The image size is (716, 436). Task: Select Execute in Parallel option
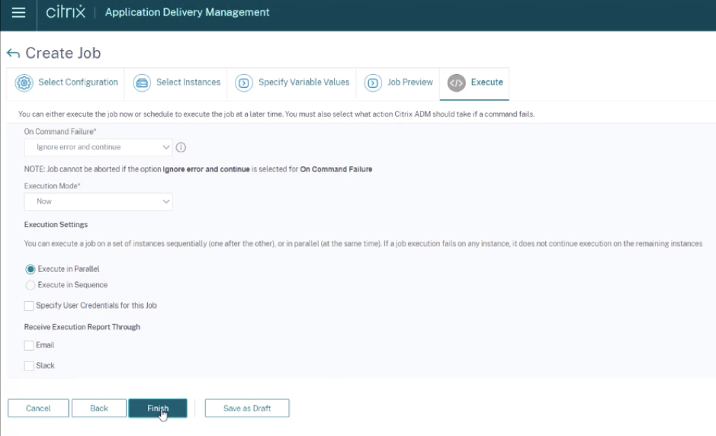click(x=31, y=269)
